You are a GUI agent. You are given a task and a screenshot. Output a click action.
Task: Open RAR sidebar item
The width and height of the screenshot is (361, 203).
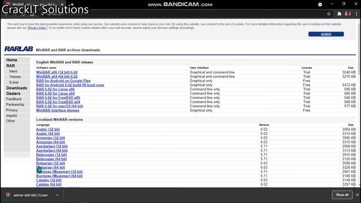(11, 65)
